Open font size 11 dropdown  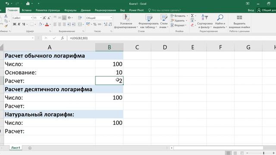[41, 18]
